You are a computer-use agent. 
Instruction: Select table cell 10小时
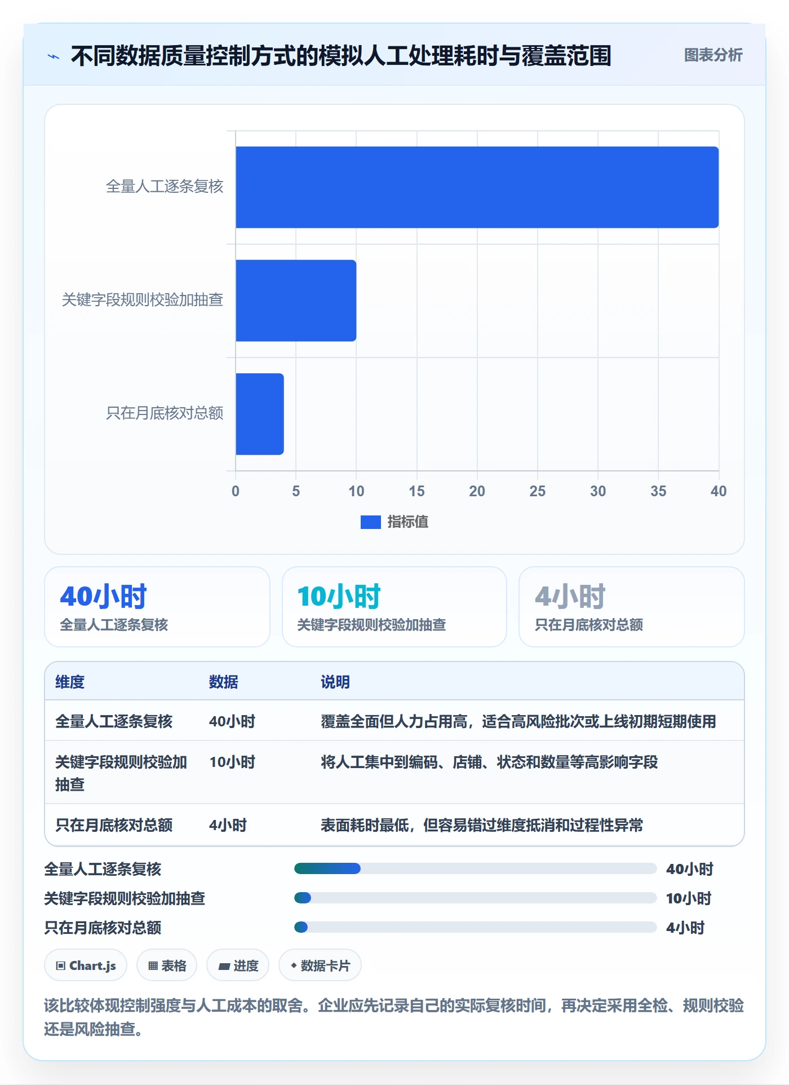pos(232,762)
